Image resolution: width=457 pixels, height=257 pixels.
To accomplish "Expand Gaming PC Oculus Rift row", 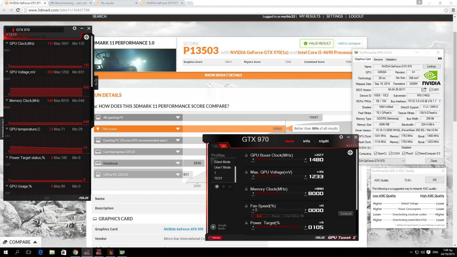I will point(177,140).
